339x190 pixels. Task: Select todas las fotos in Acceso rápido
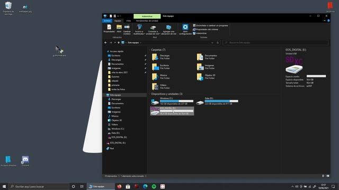(x=118, y=89)
